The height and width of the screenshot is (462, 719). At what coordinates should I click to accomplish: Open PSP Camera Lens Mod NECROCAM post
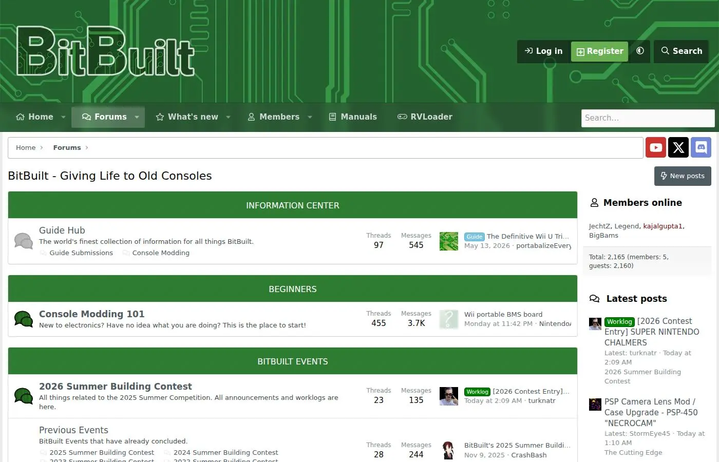[x=651, y=412]
